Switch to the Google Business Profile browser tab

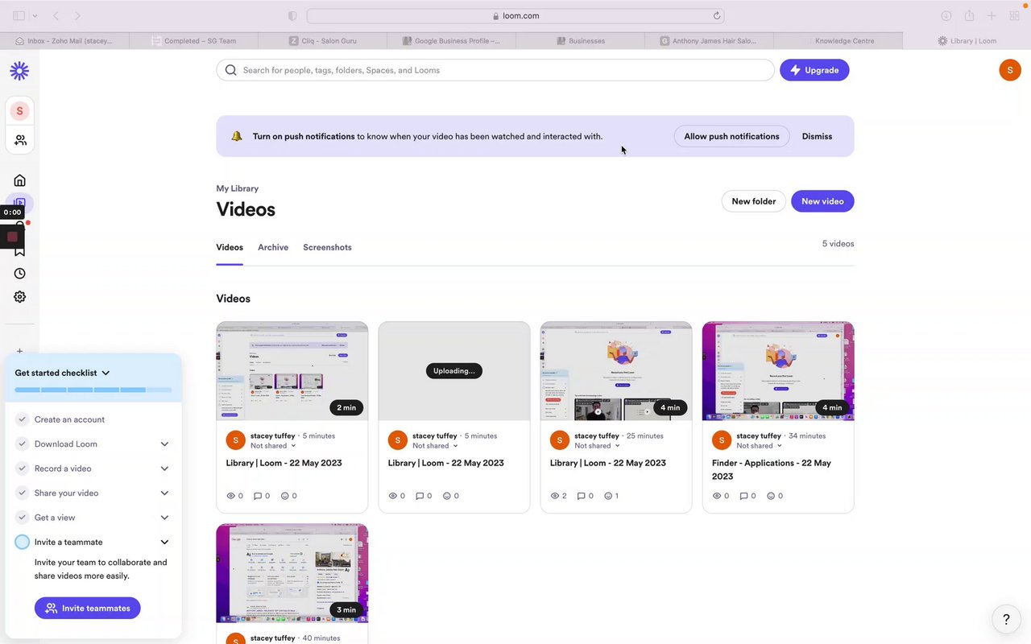coord(451,40)
